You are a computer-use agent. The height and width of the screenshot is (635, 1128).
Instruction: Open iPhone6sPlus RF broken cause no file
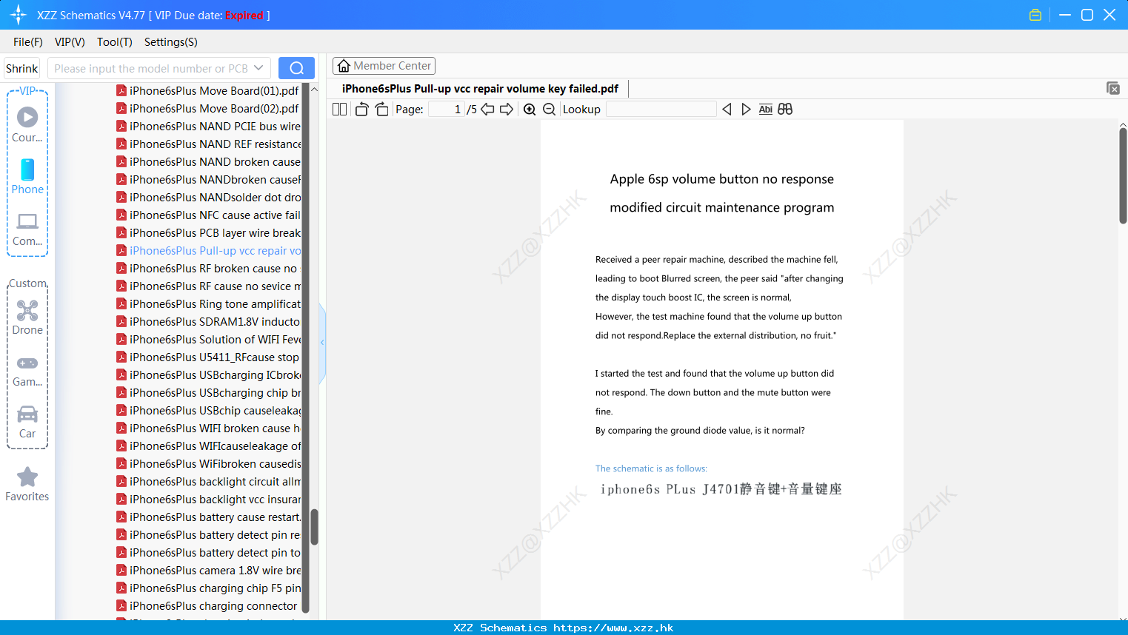coord(208,269)
